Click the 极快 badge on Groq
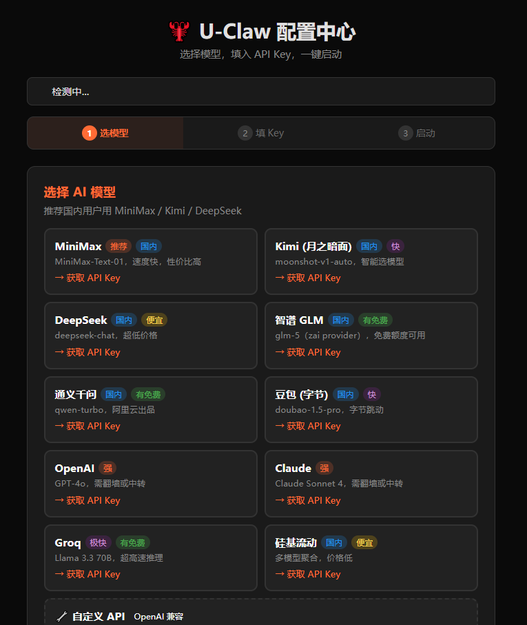This screenshot has width=527, height=625. [98, 543]
